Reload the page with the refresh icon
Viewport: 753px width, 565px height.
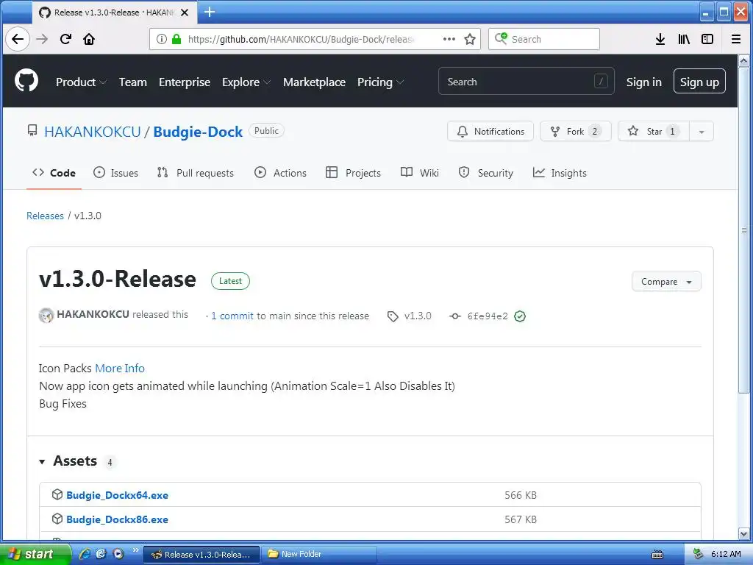(x=65, y=39)
